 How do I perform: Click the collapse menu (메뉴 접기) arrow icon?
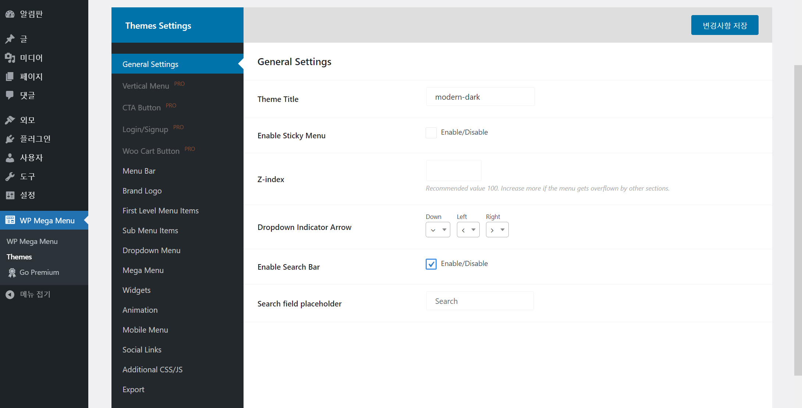point(10,294)
